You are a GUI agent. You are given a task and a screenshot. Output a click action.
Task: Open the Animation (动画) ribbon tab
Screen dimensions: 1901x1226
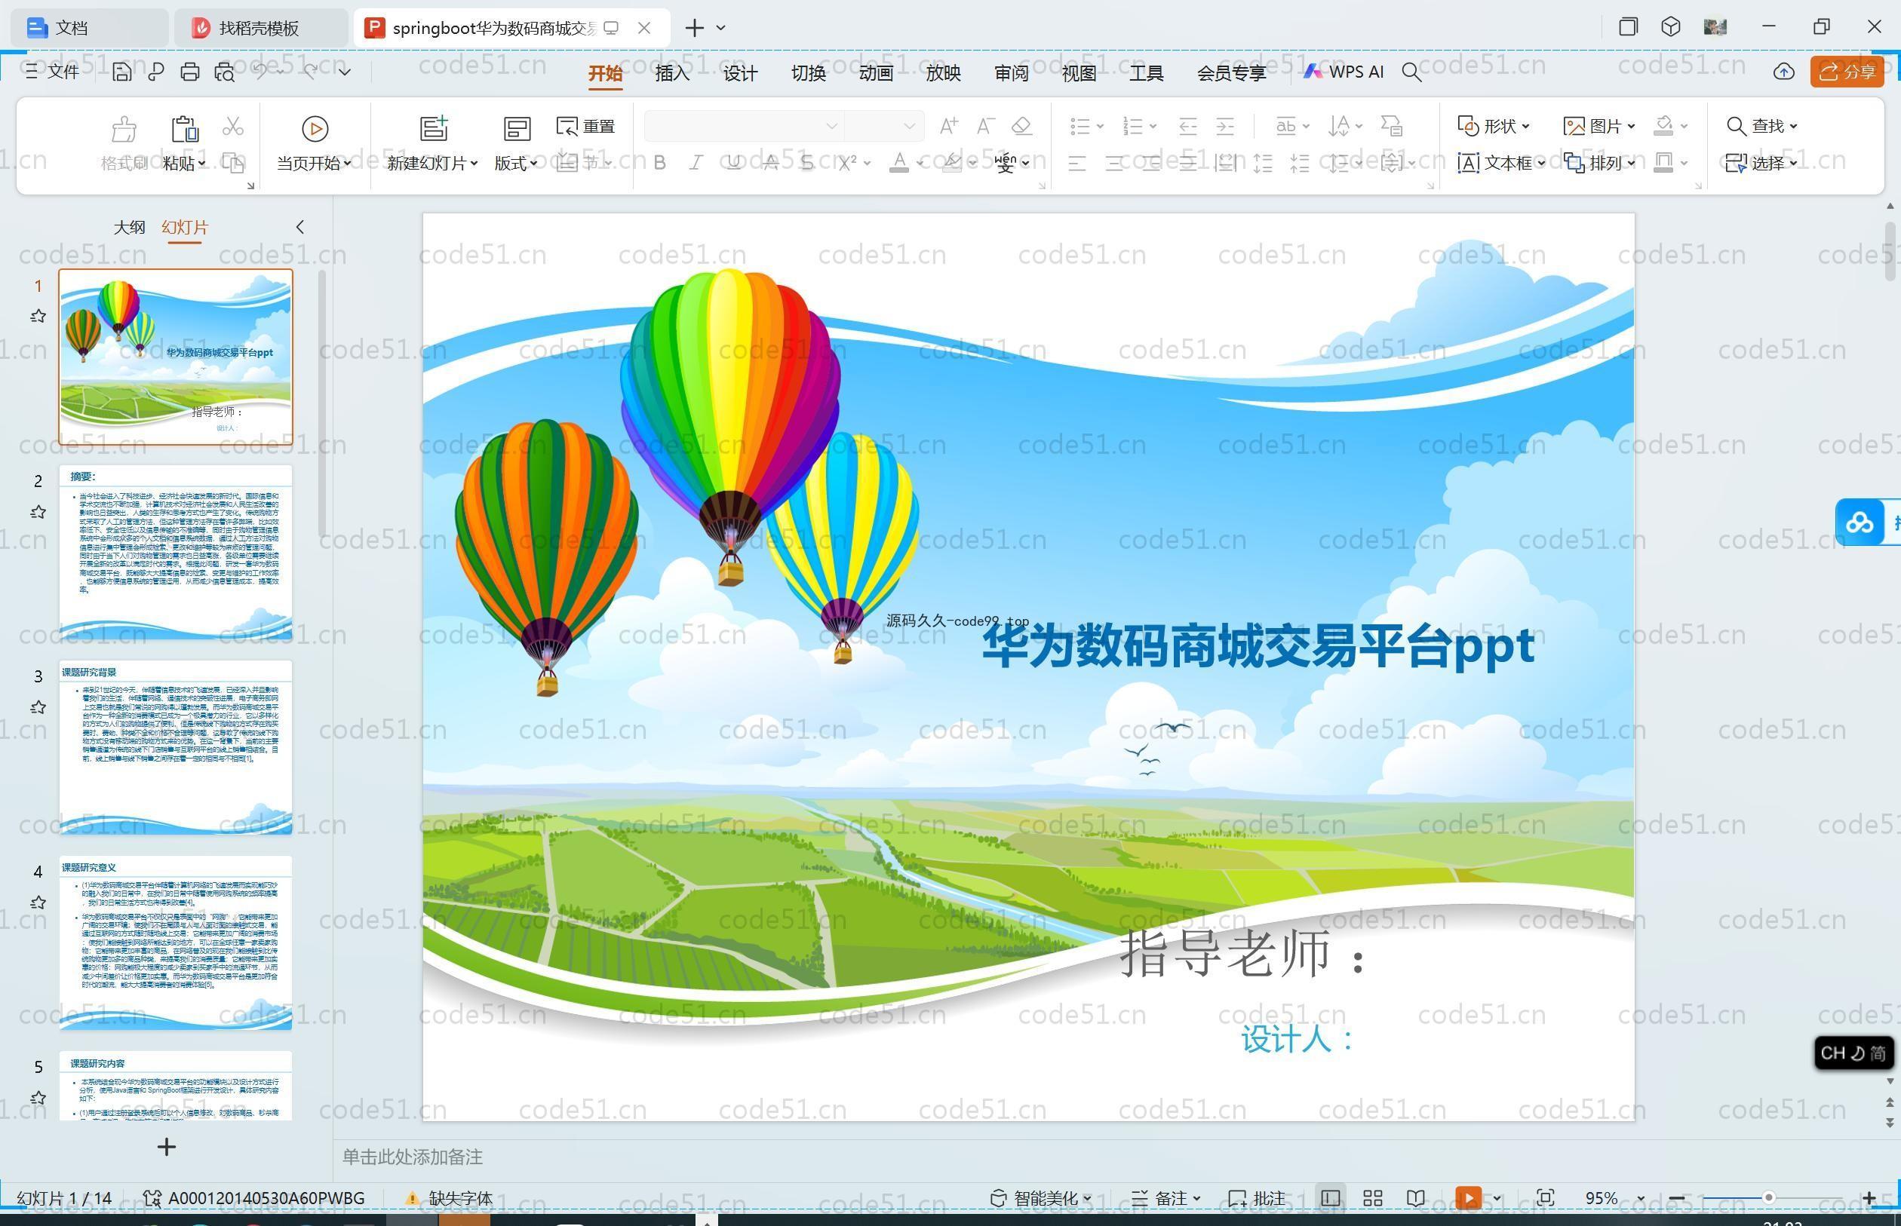click(x=876, y=73)
